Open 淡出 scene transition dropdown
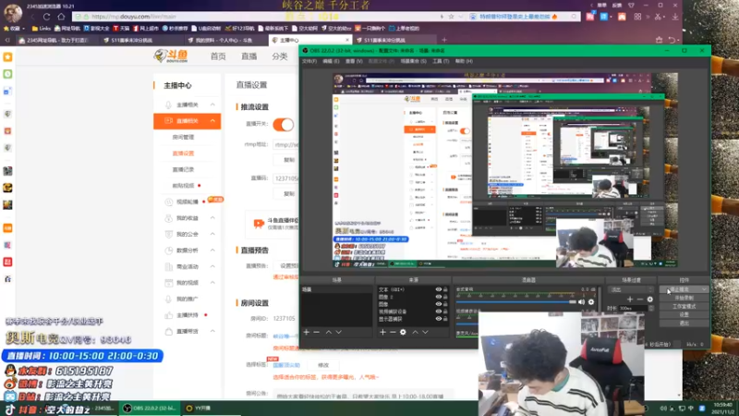 pyautogui.click(x=631, y=289)
